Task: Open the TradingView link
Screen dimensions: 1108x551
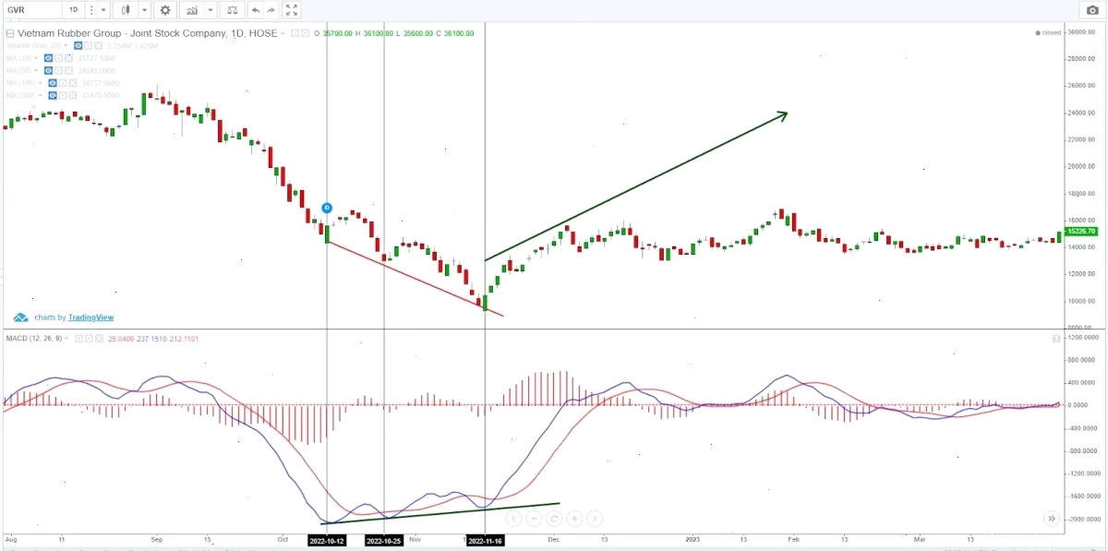Action: point(90,317)
